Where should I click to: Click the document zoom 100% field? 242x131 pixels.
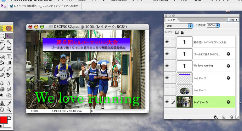[x=34, y=111]
